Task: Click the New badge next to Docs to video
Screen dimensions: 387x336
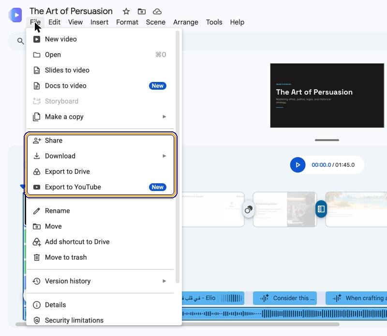Action: (x=158, y=86)
